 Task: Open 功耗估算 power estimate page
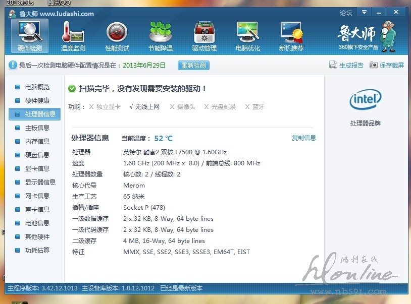tap(37, 251)
